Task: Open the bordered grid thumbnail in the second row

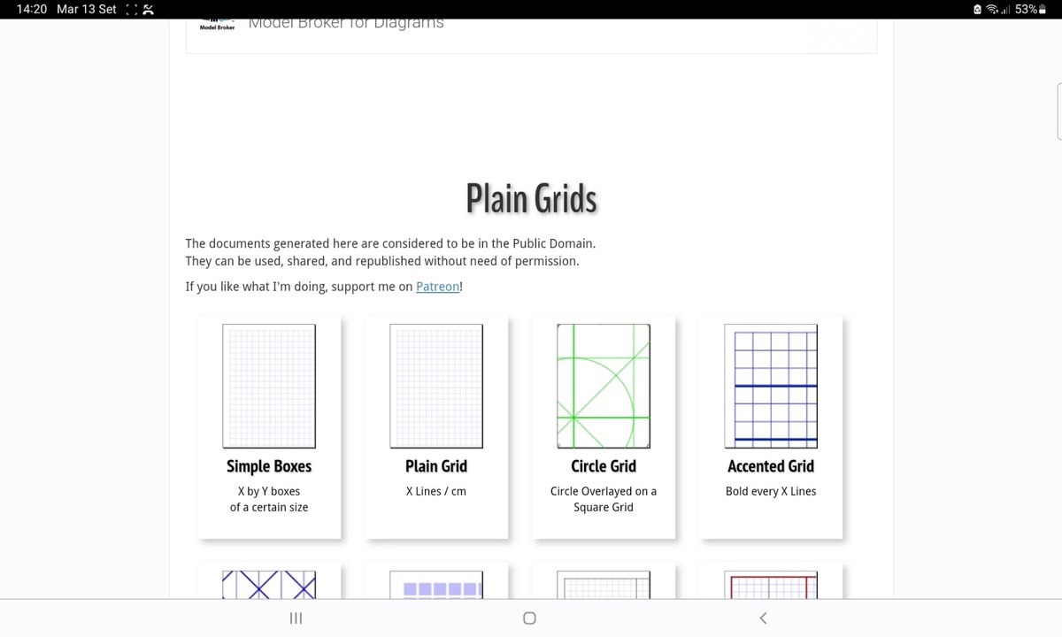Action: point(604,584)
